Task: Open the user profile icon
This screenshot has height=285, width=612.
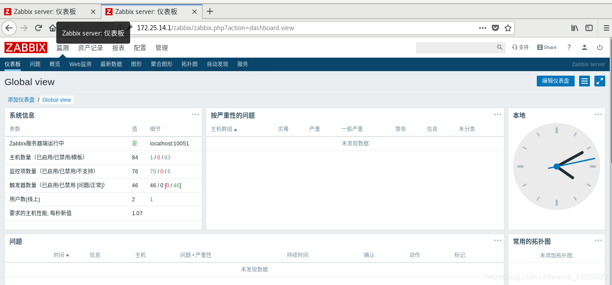Action: (585, 47)
